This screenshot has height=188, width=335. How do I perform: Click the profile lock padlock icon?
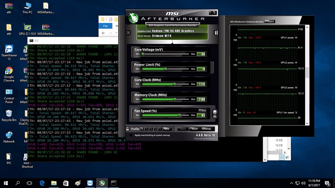pyautogui.click(x=128, y=129)
